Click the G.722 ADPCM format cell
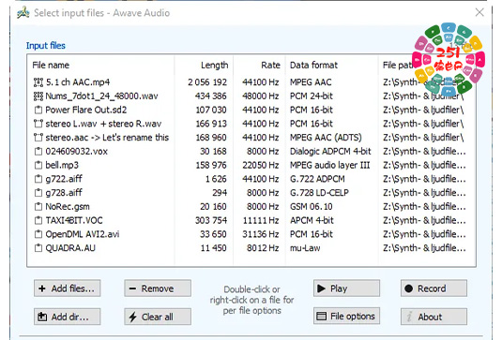 click(x=317, y=179)
